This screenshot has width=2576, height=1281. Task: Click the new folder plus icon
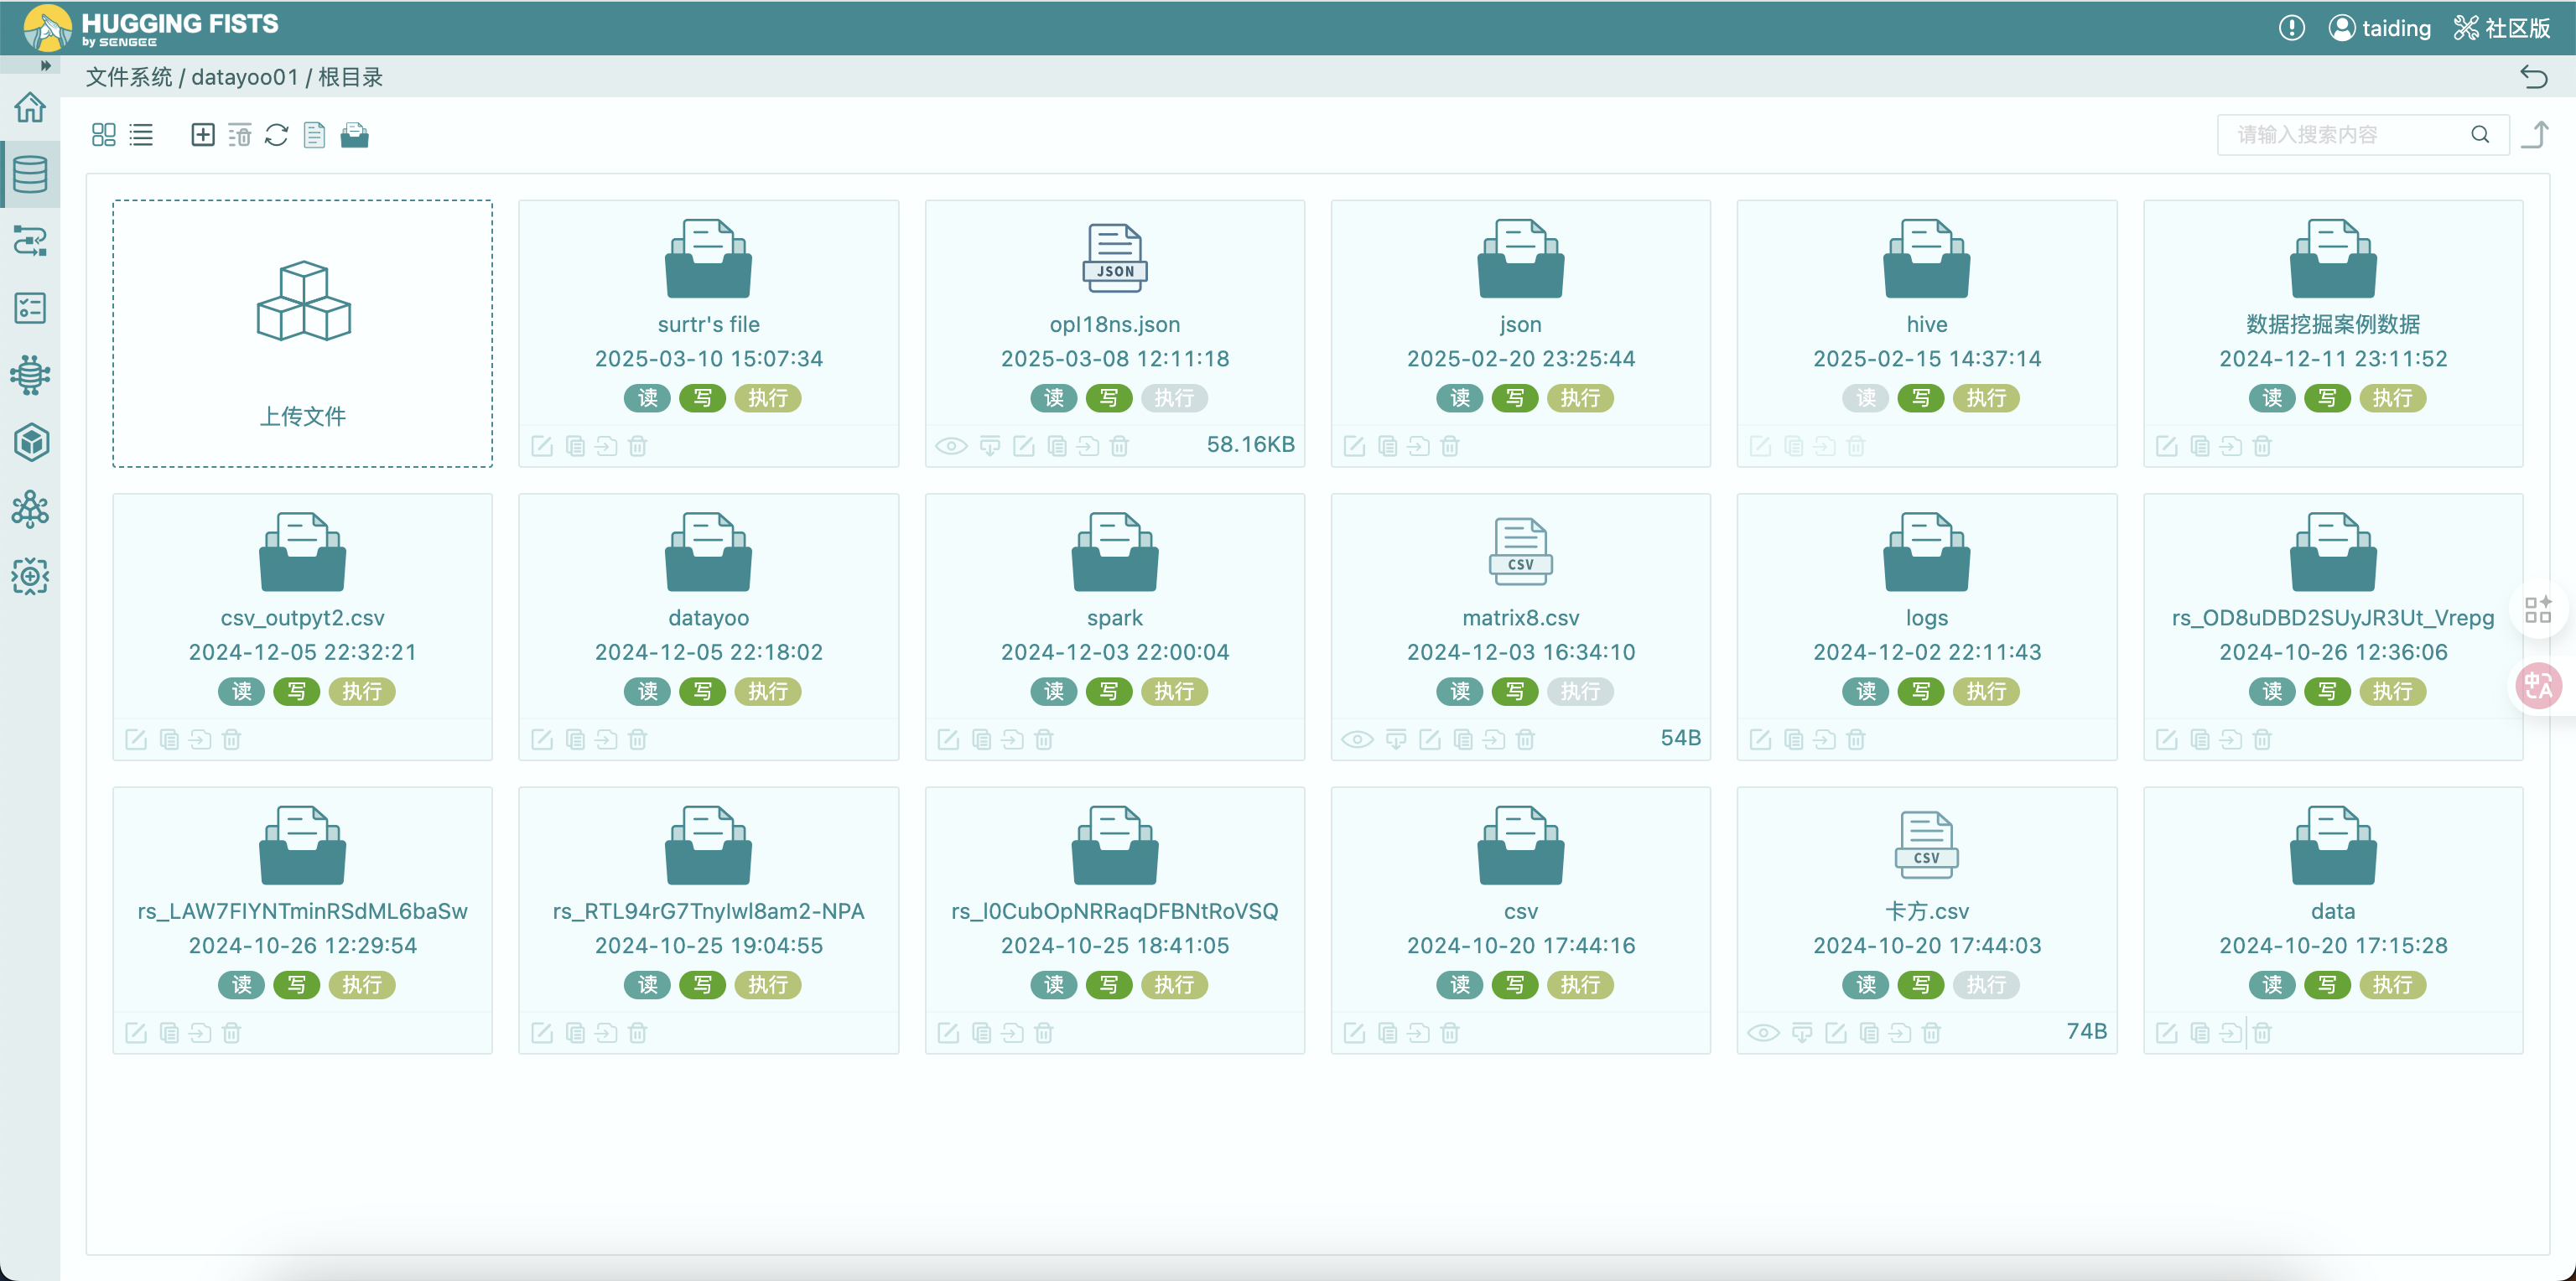(x=202, y=134)
